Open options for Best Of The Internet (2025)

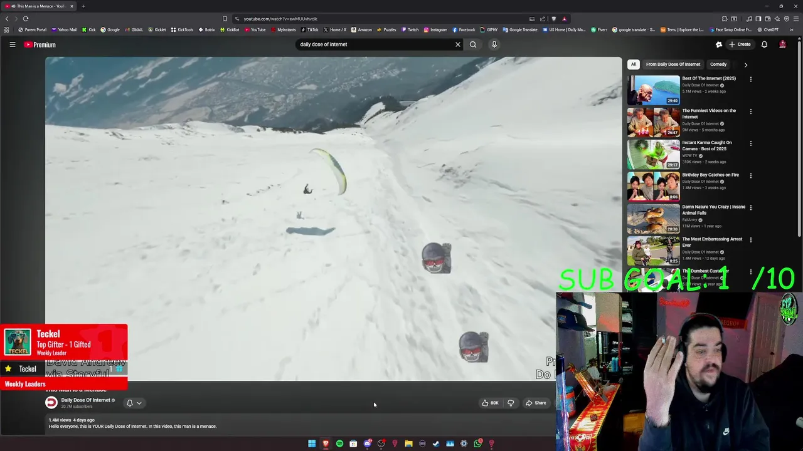(750, 80)
